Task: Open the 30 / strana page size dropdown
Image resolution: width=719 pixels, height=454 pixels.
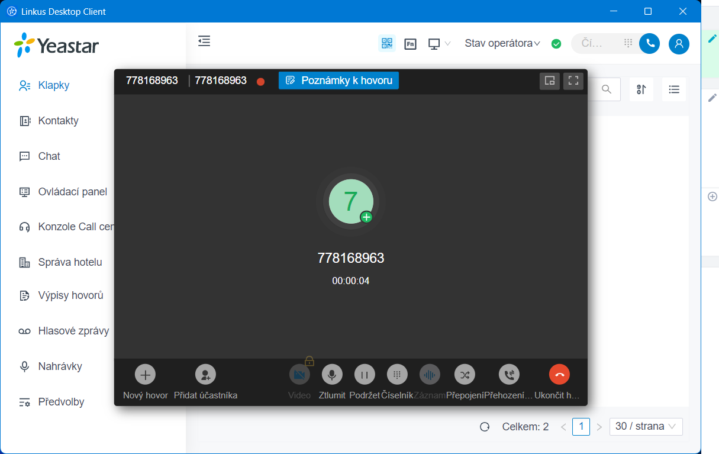Action: [x=646, y=427]
